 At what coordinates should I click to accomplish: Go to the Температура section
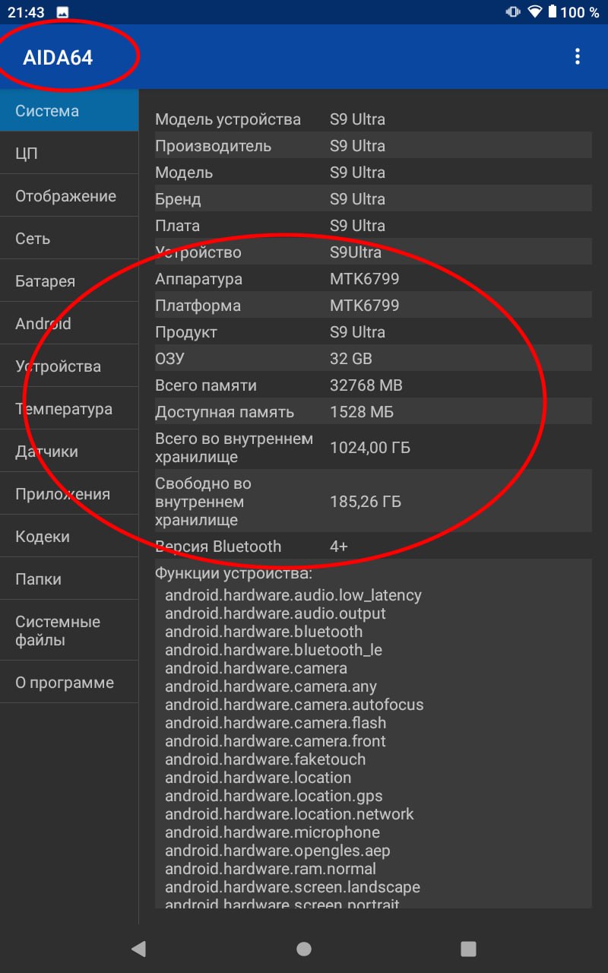[69, 409]
